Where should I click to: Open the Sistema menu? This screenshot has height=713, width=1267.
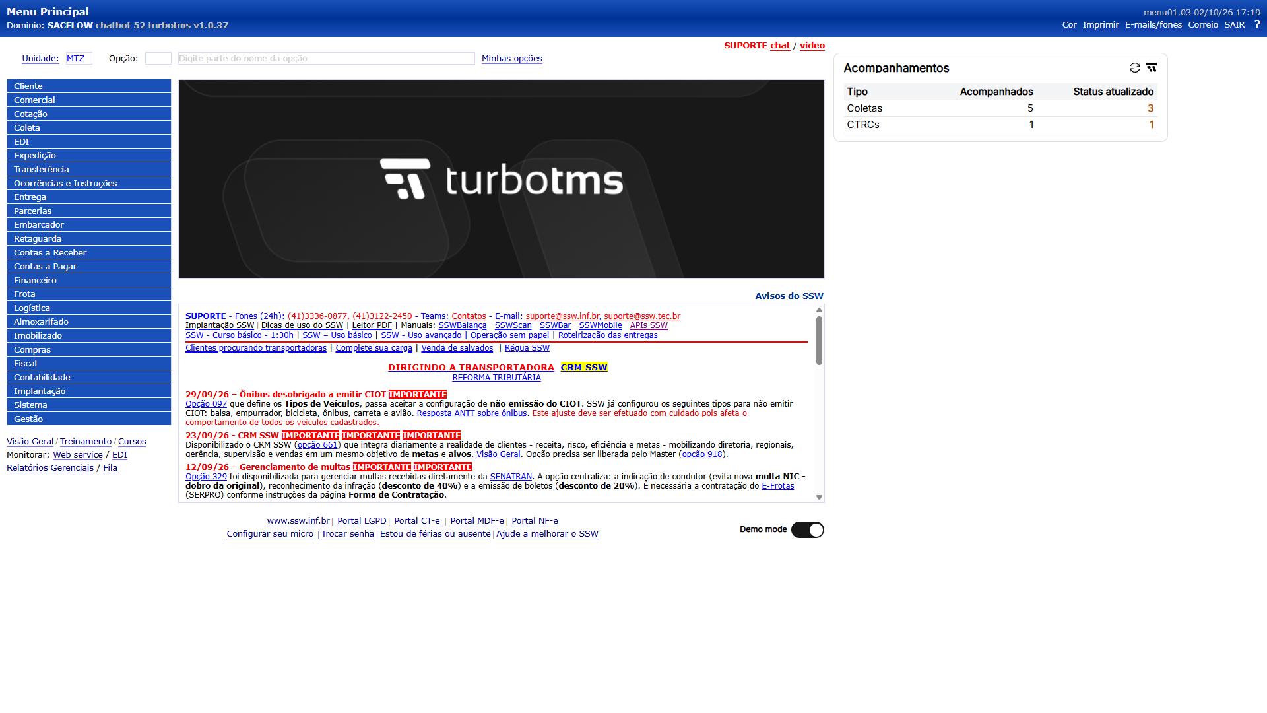(89, 405)
